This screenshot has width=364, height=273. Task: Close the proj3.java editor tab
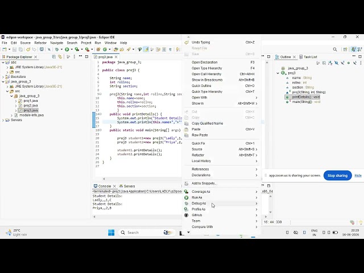tap(116, 57)
